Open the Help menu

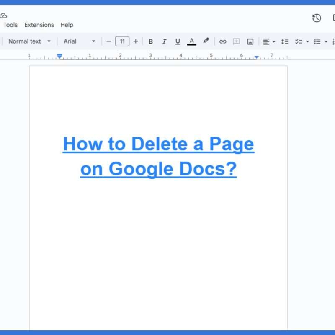pyautogui.click(x=67, y=25)
